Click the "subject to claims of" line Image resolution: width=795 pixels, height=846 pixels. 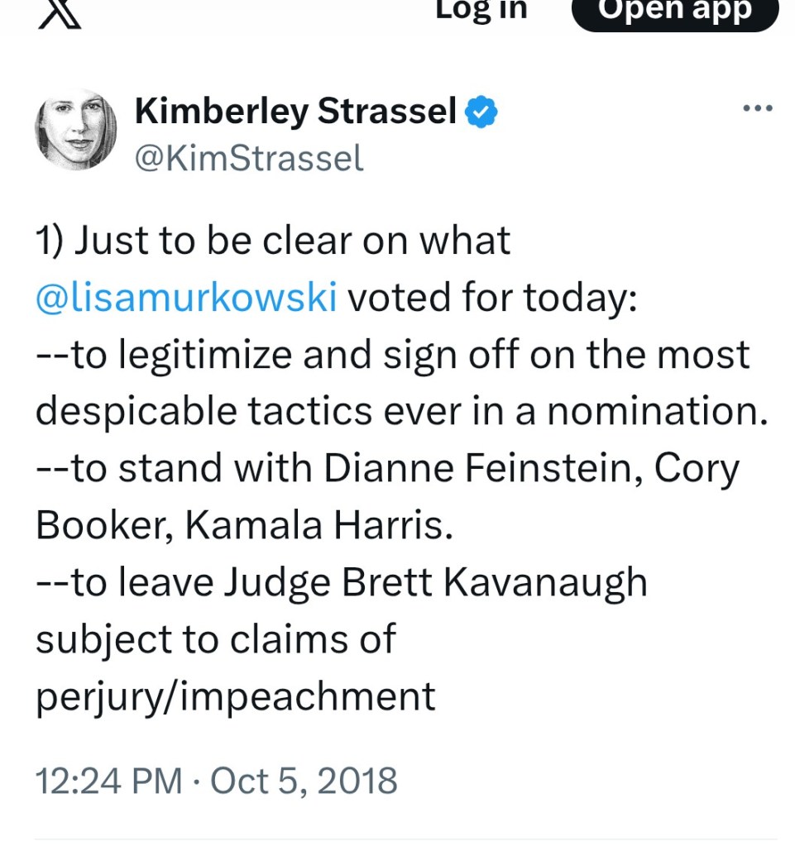pos(215,639)
